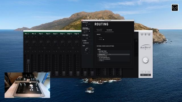Screen dimensions: 182x102
Task: Click the Mic 2 channel name label
Action: [x=34, y=34]
